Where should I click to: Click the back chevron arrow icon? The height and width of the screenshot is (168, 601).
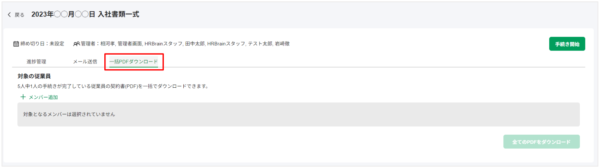(9, 15)
